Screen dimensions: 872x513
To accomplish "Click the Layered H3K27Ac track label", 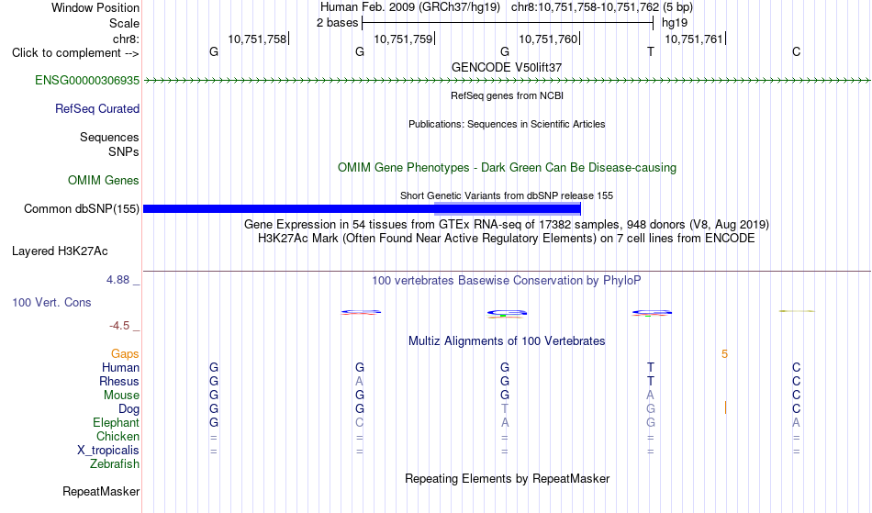I will pos(60,251).
